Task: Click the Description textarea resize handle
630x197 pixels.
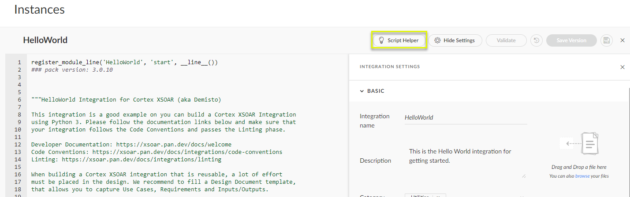Action: 524,175
